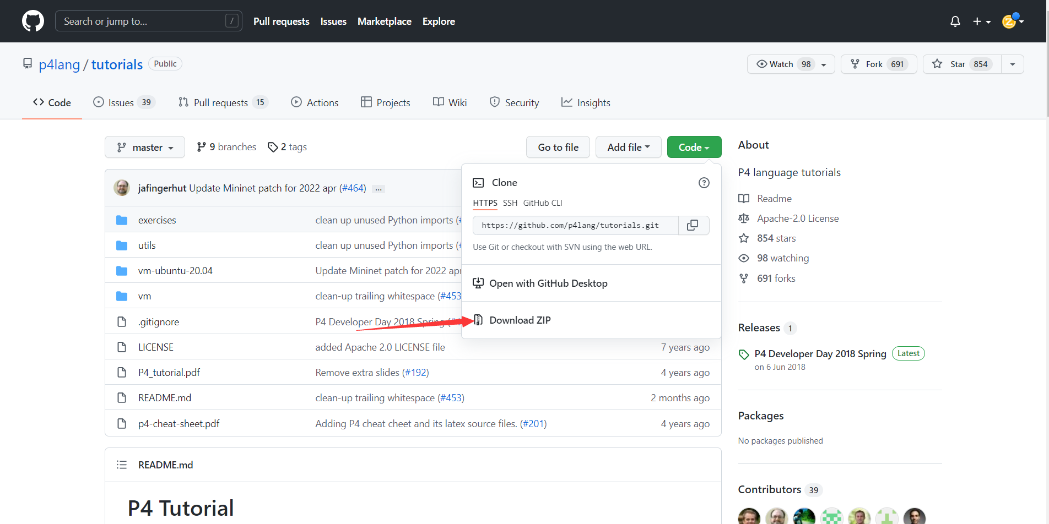Open Marketplace in top navigation
This screenshot has height=524, width=1049.
(385, 21)
